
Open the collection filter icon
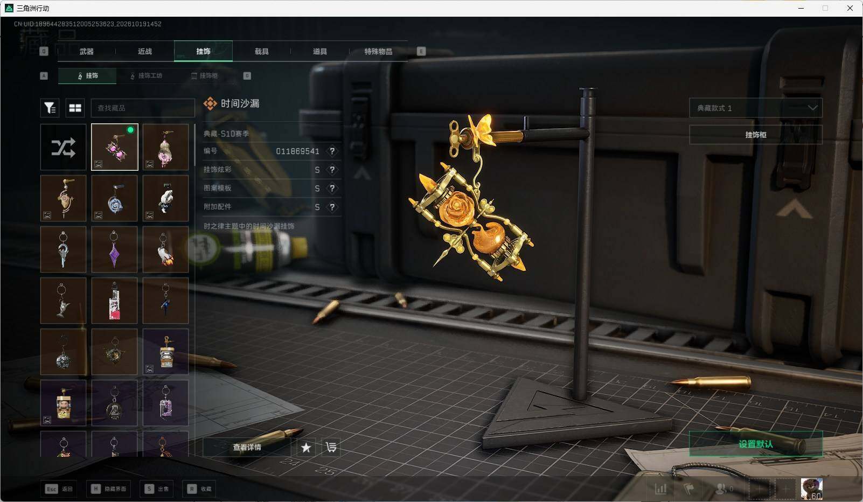[50, 108]
